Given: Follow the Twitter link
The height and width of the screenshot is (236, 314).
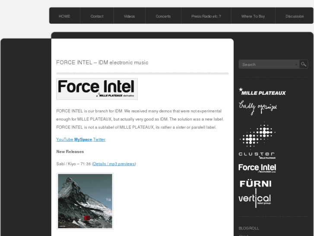Looking at the screenshot, I should tap(99, 139).
